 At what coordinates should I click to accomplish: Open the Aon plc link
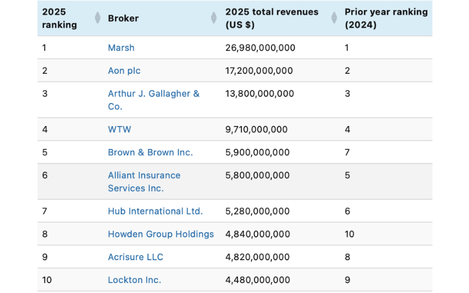tap(124, 71)
